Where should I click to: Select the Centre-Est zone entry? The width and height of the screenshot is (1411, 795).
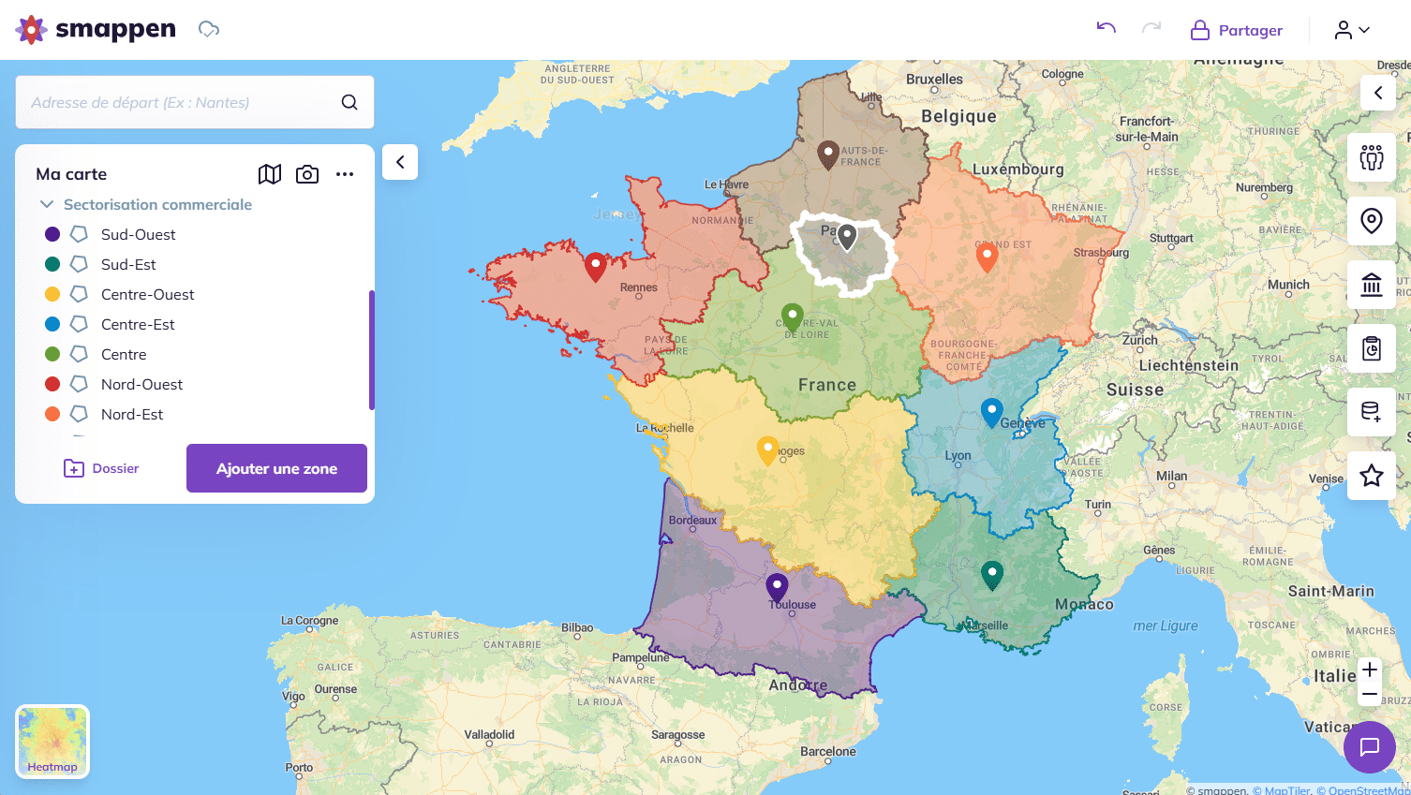pyautogui.click(x=138, y=324)
